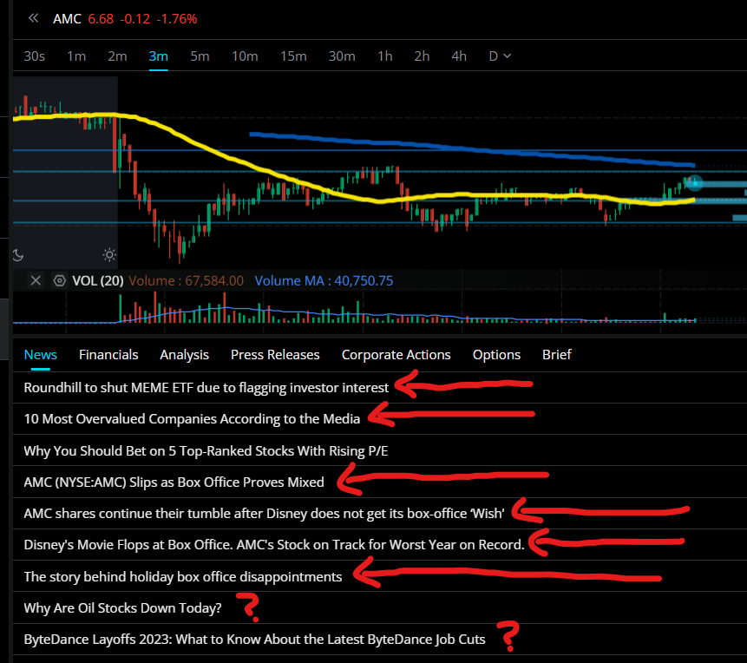Click the current price marker dot on chart
The height and width of the screenshot is (663, 747).
pyautogui.click(x=695, y=183)
